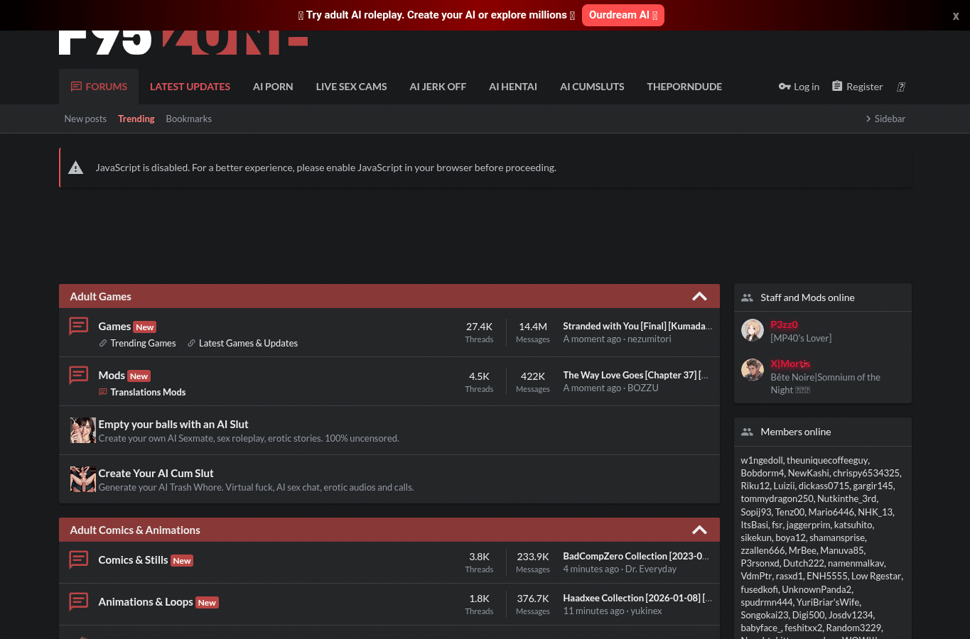Open the AI CUMSLUTS menu item
Viewport: 970px width, 639px height.
coord(592,87)
